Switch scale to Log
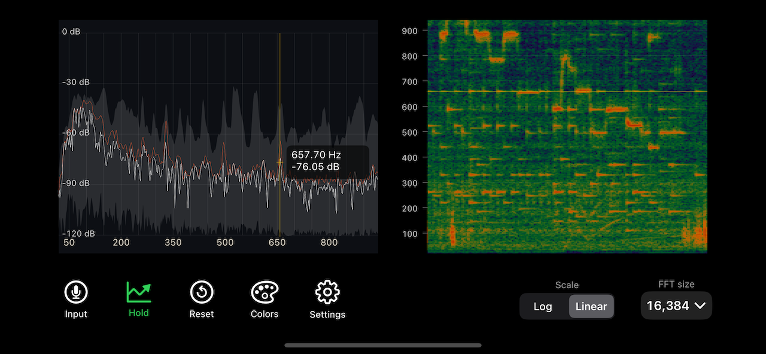This screenshot has width=766, height=354. click(543, 306)
